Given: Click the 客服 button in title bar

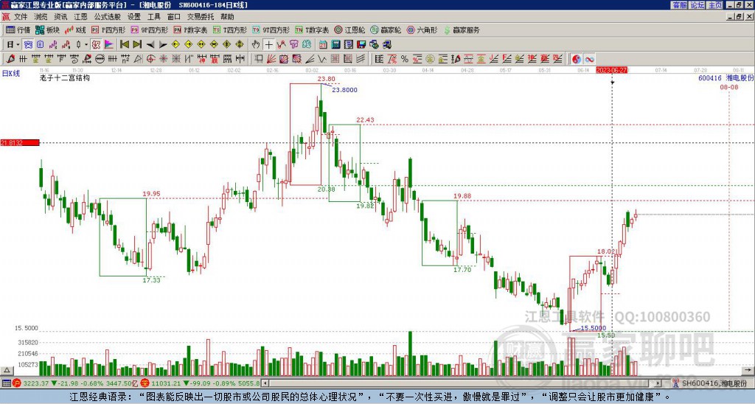Looking at the screenshot, I should [x=679, y=5].
